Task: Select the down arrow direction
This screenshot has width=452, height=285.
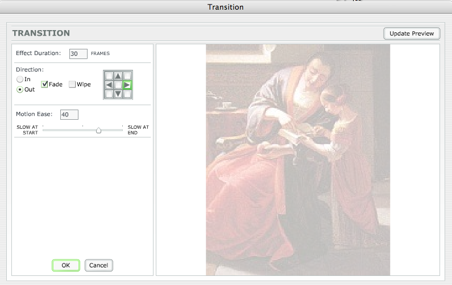Action: [118, 94]
